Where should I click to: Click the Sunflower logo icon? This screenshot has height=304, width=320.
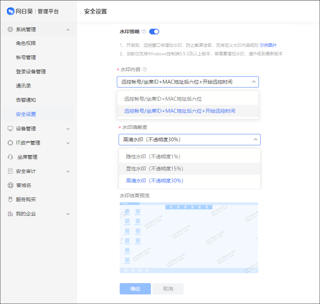[10, 11]
